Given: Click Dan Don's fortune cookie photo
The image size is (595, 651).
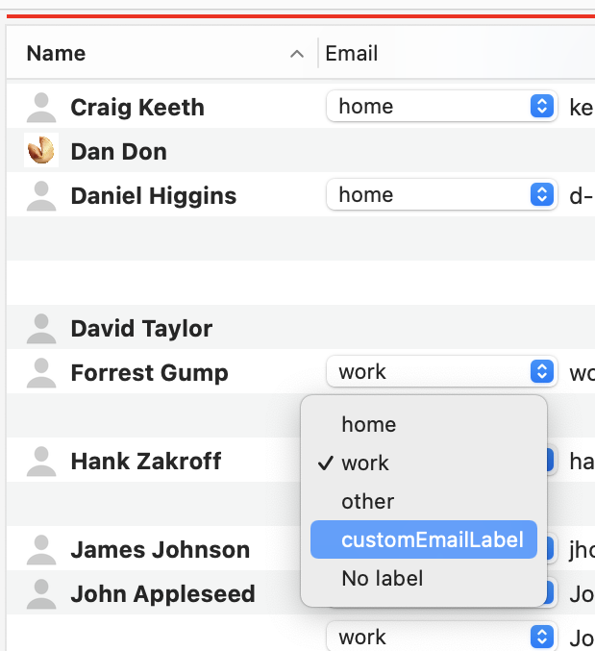Looking at the screenshot, I should [x=41, y=150].
